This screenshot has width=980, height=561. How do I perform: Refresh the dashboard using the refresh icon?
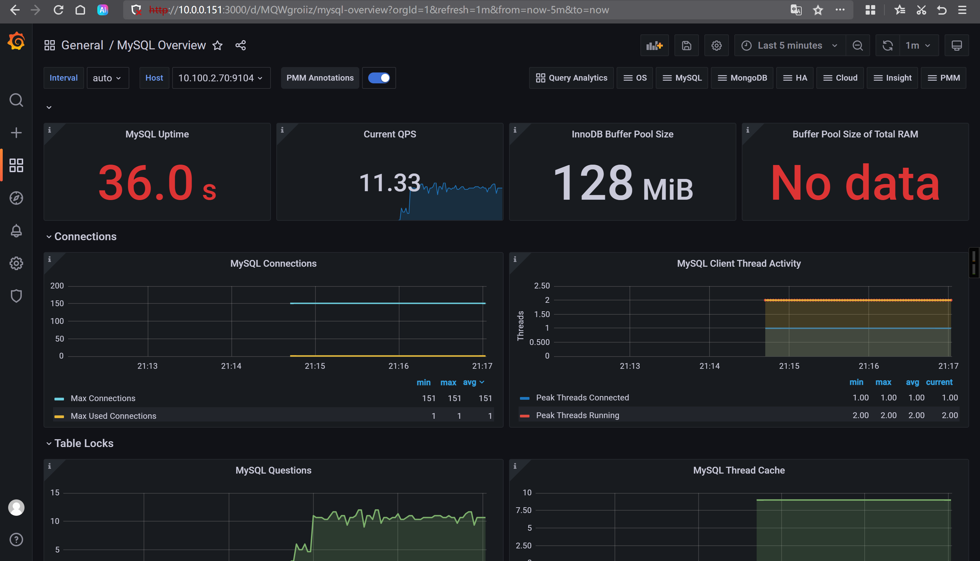point(887,46)
